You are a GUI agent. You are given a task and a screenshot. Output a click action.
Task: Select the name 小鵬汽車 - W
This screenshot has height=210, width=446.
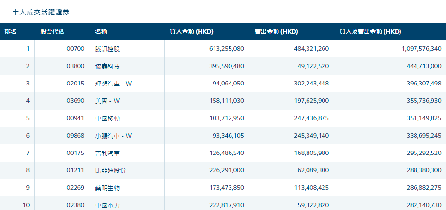click(x=113, y=136)
